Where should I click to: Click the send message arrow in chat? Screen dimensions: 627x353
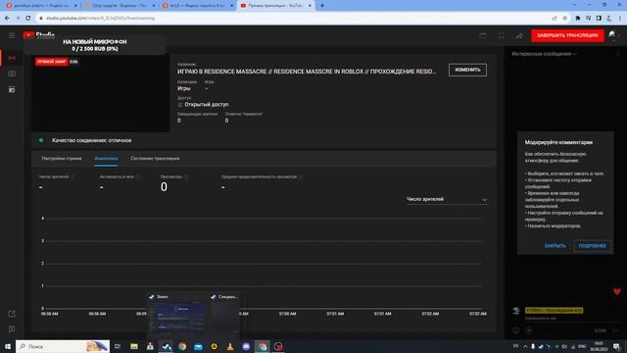coord(615,330)
